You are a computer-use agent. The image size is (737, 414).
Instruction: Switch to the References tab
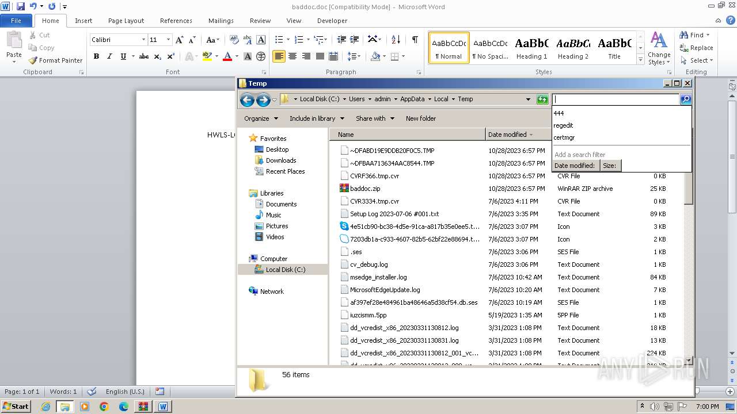coord(176,21)
